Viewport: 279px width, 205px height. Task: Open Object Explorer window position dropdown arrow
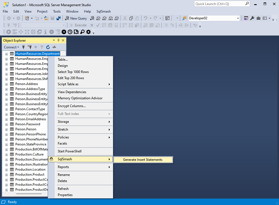click(x=54, y=41)
